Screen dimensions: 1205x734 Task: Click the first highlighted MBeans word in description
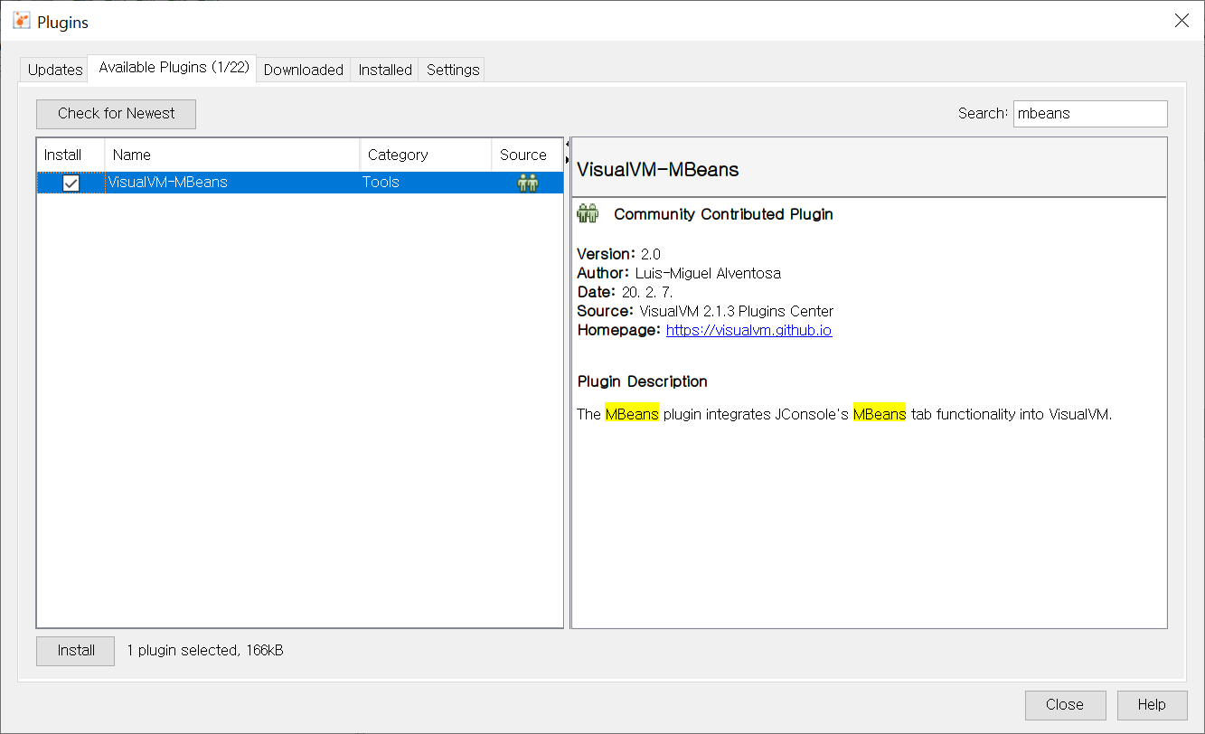coord(632,415)
